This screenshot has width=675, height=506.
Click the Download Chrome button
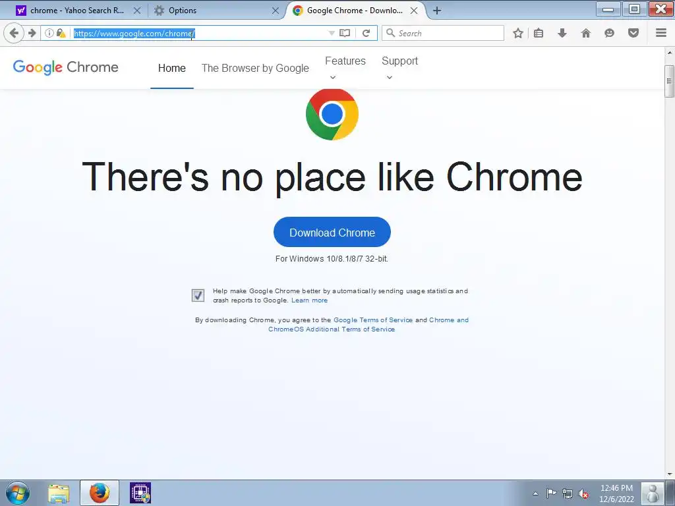click(332, 233)
